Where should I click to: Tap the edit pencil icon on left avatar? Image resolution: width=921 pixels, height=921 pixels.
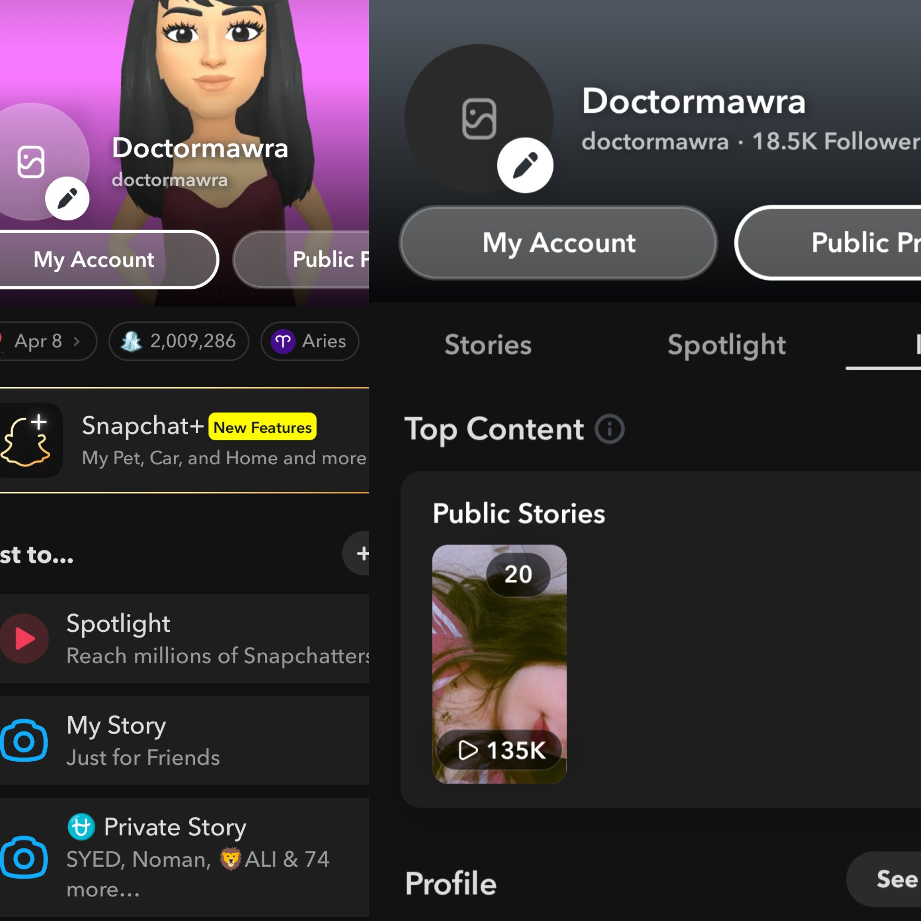tap(67, 198)
